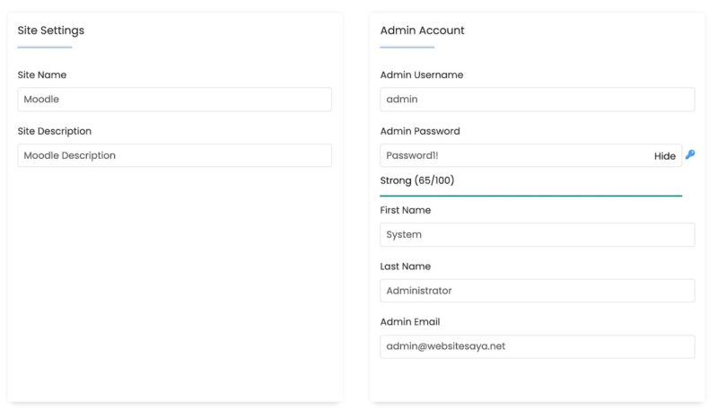Hide the admin password text
Screen dimensions: 718x411
[664, 156]
